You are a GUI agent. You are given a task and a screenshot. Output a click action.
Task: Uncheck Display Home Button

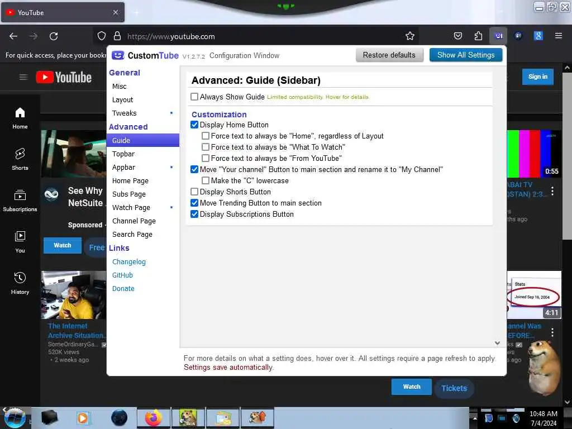[x=194, y=125]
